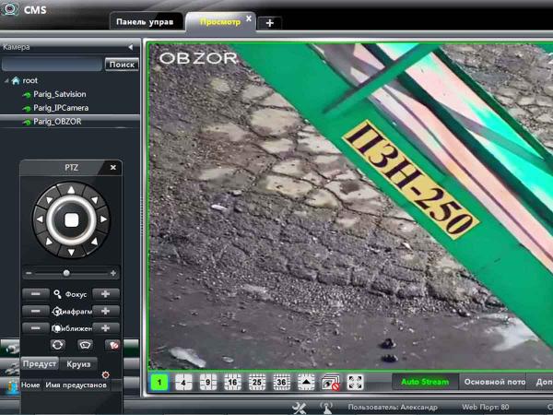The image size is (553, 415).
Task: Collapse the root camera tree node
Action: click(6, 81)
